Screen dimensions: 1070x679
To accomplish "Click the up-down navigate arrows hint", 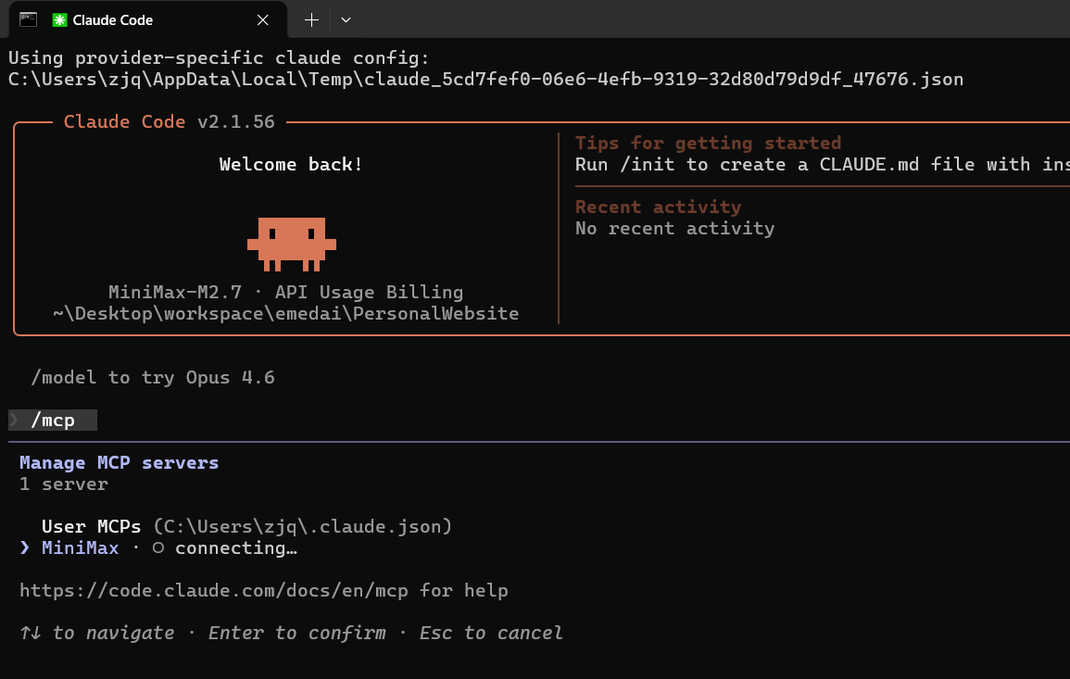I will pyautogui.click(x=30, y=633).
